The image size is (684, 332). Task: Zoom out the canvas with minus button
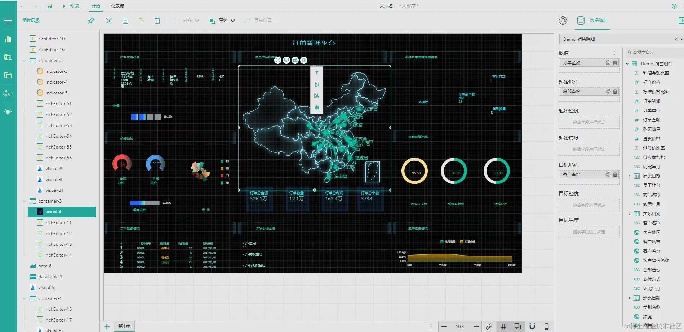pyautogui.click(x=444, y=327)
